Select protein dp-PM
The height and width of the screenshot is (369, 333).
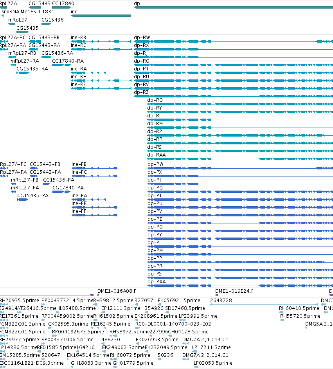pos(240,254)
